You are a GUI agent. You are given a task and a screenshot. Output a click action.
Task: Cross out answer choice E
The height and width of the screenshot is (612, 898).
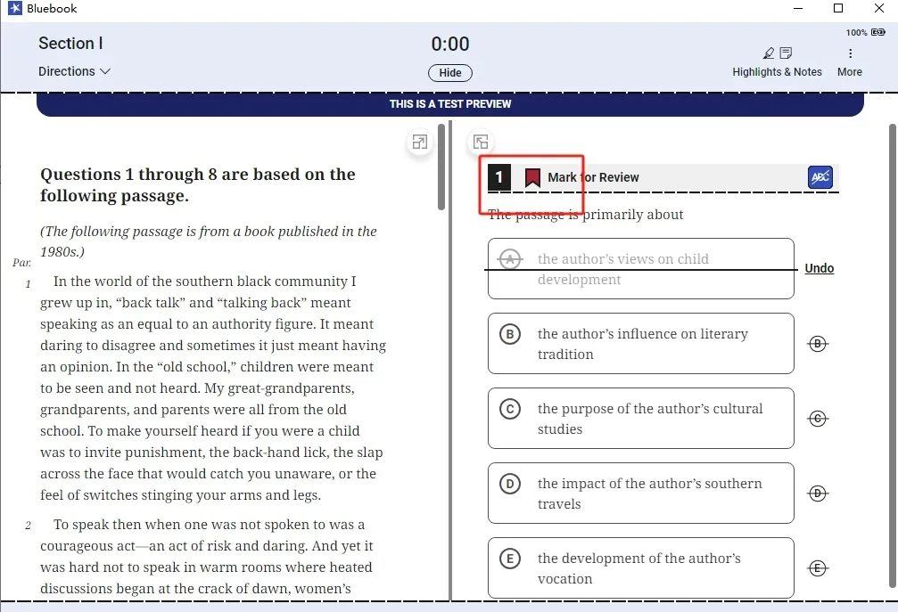[817, 568]
